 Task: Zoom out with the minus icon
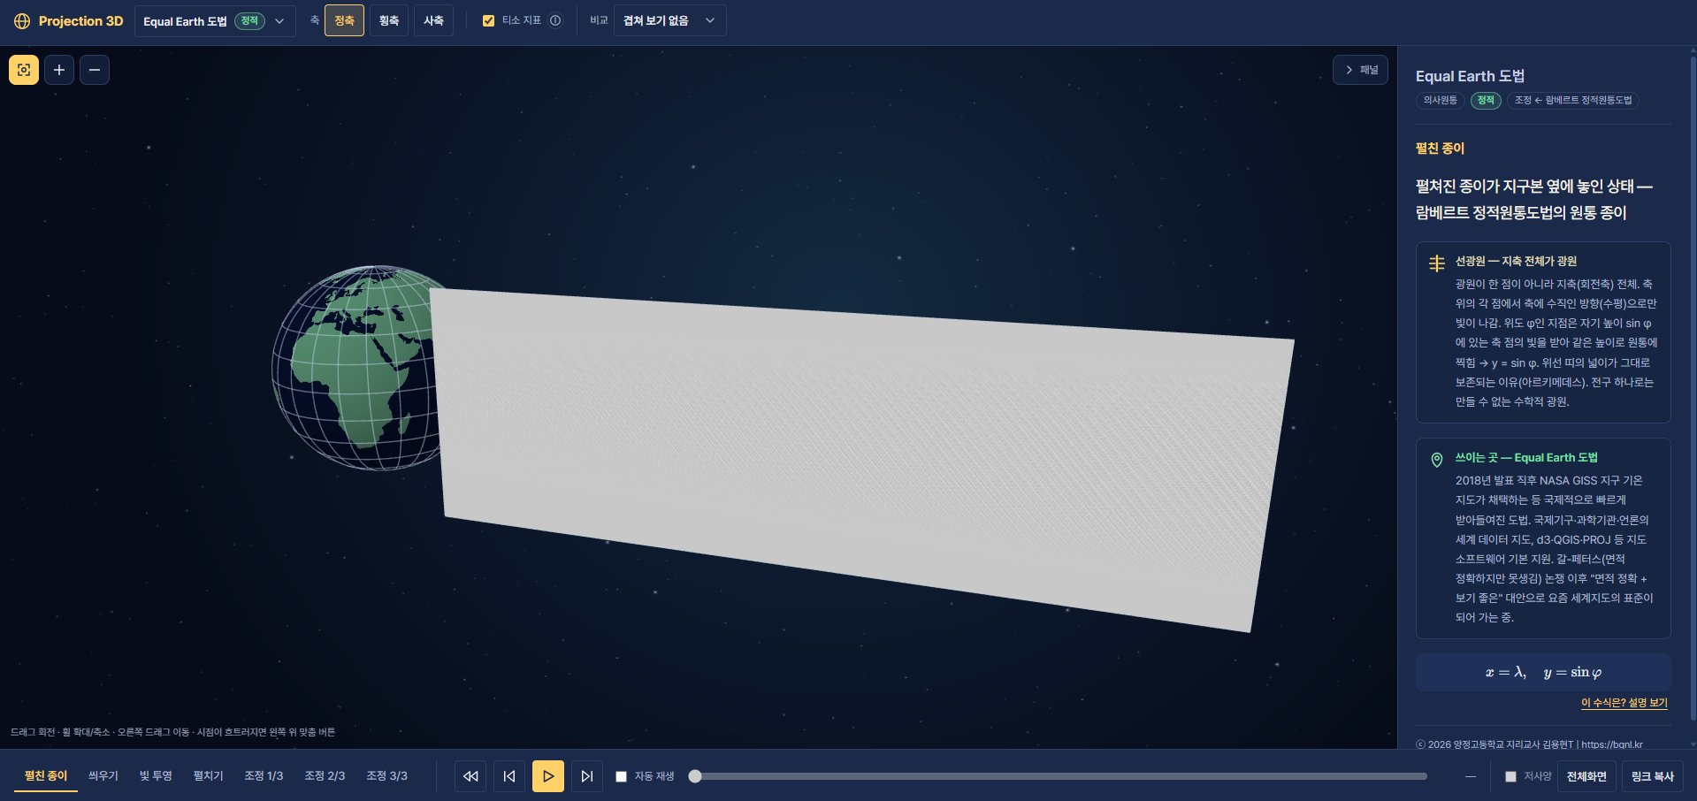pos(95,70)
